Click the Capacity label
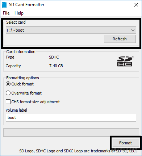The image size is (142, 156). point(13,66)
